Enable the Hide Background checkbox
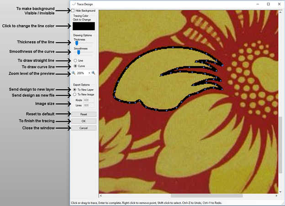The image size is (285, 206). coord(73,10)
